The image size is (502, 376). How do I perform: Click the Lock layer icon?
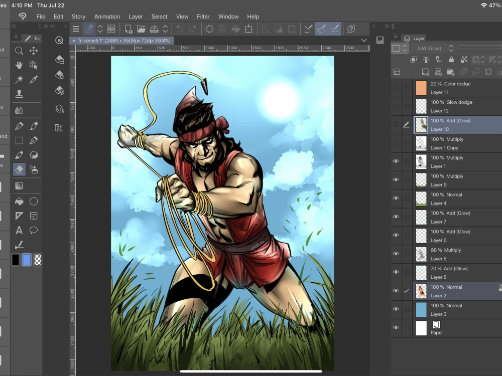point(451,59)
